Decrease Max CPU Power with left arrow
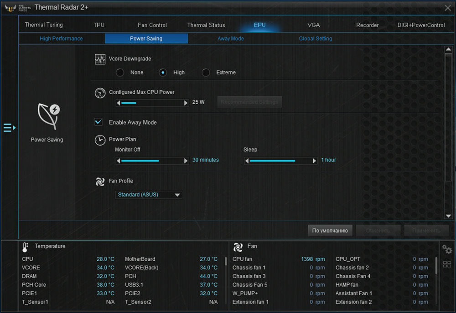The image size is (456, 313). tap(119, 103)
